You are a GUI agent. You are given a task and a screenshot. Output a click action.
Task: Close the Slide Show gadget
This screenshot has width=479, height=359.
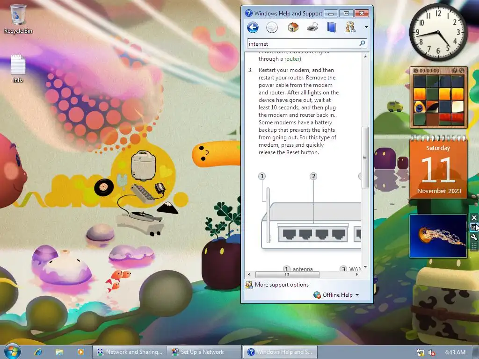click(474, 218)
